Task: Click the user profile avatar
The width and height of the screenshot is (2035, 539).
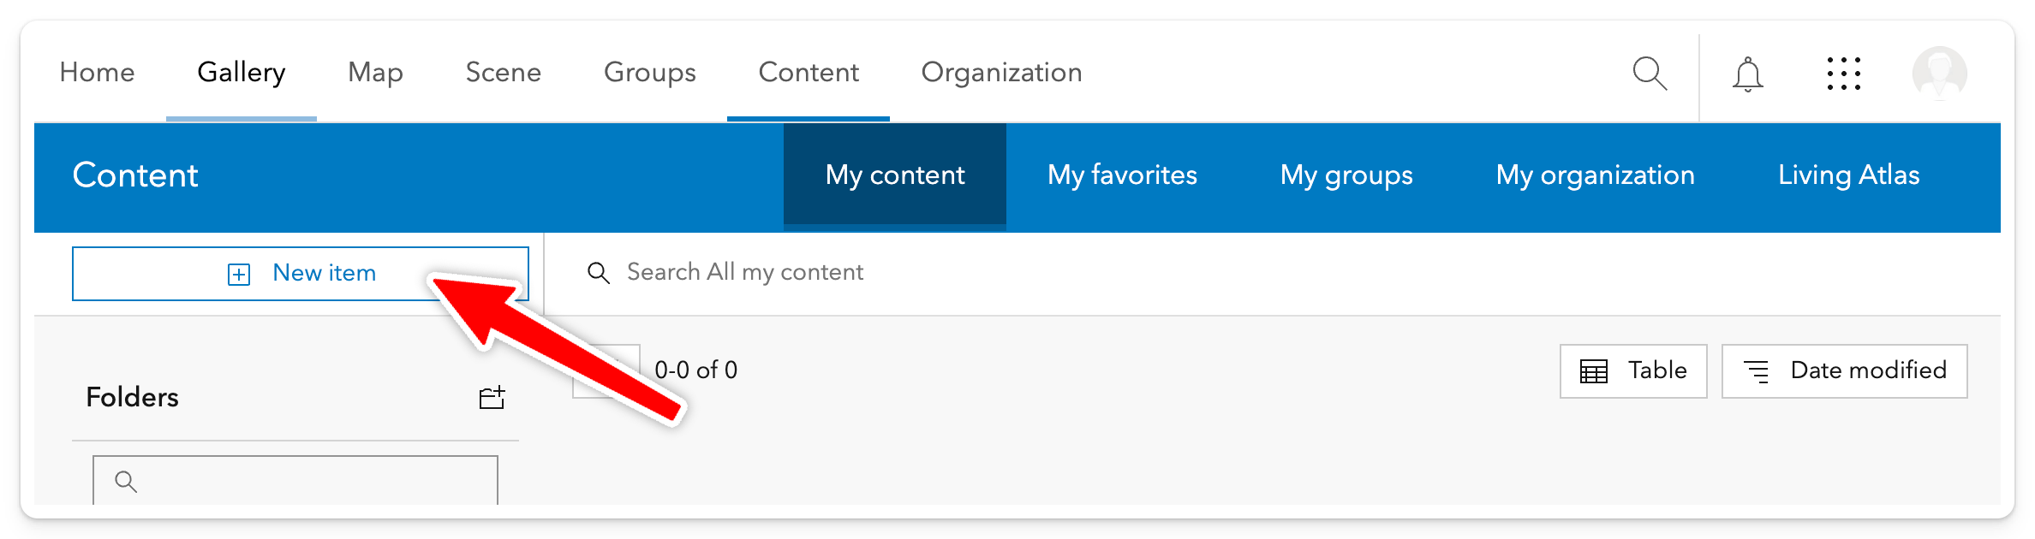Action: pos(1939,74)
